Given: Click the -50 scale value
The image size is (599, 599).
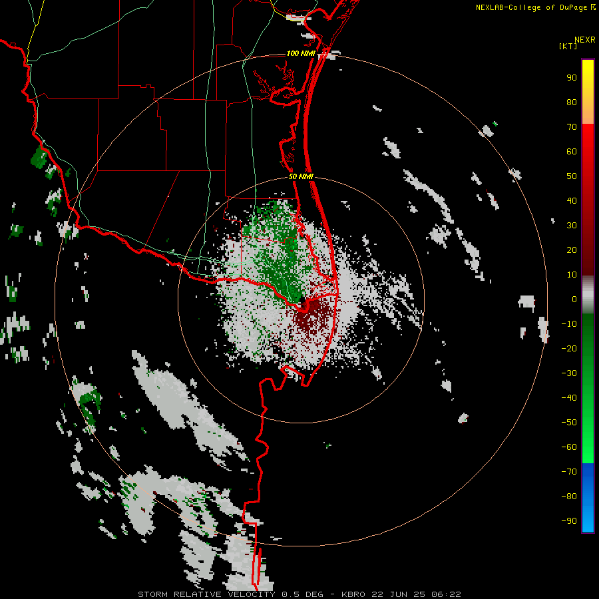Looking at the screenshot, I should [x=569, y=423].
